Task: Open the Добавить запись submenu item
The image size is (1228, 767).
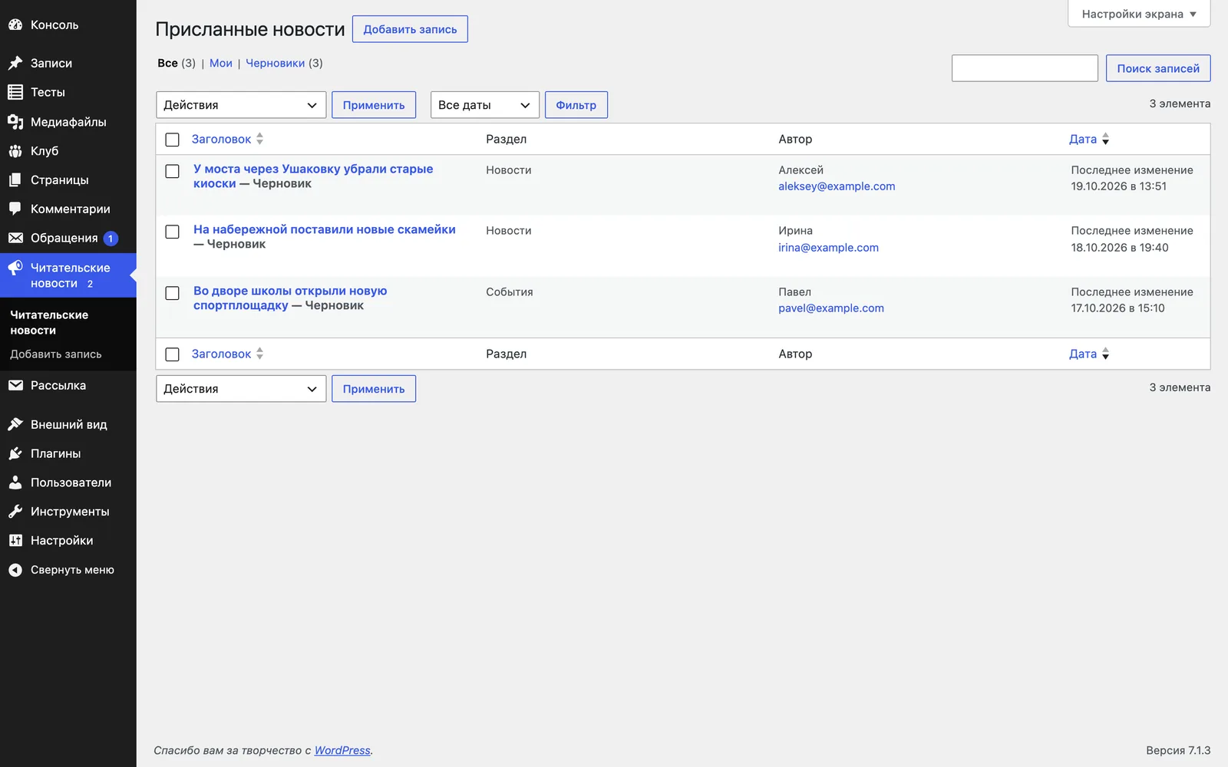Action: coord(56,354)
